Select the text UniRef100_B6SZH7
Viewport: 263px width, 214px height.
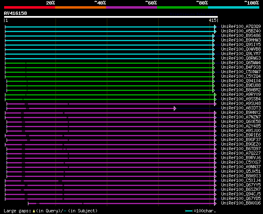pyautogui.click(x=241, y=190)
